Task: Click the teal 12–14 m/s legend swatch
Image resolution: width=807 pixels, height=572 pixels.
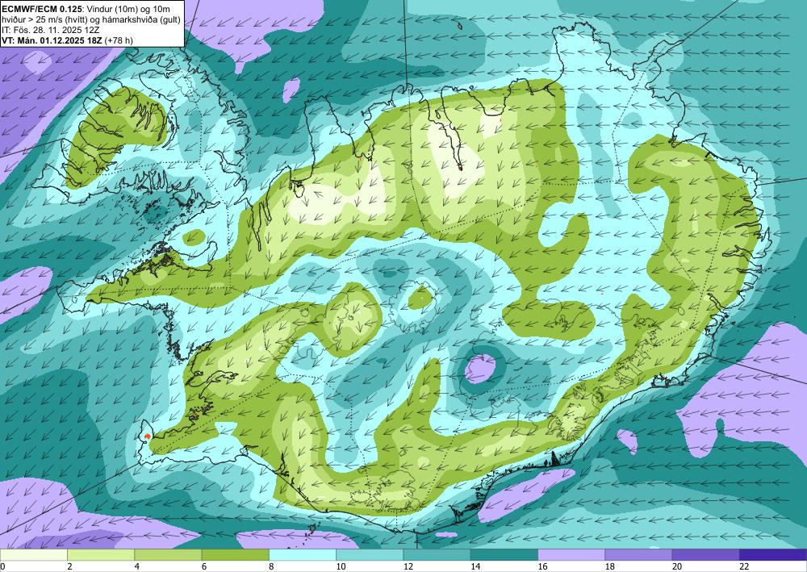Action: pyautogui.click(x=437, y=554)
